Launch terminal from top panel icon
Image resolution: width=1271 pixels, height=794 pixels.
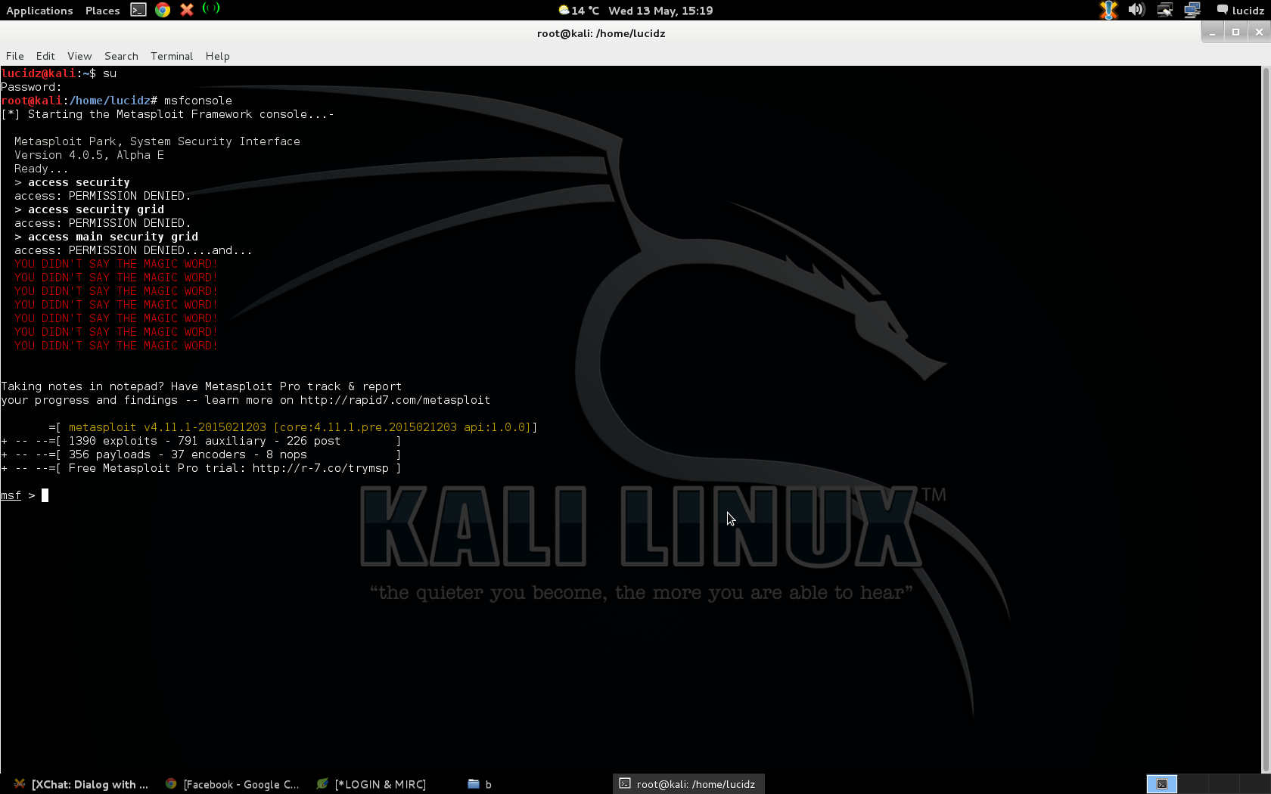pyautogui.click(x=138, y=10)
